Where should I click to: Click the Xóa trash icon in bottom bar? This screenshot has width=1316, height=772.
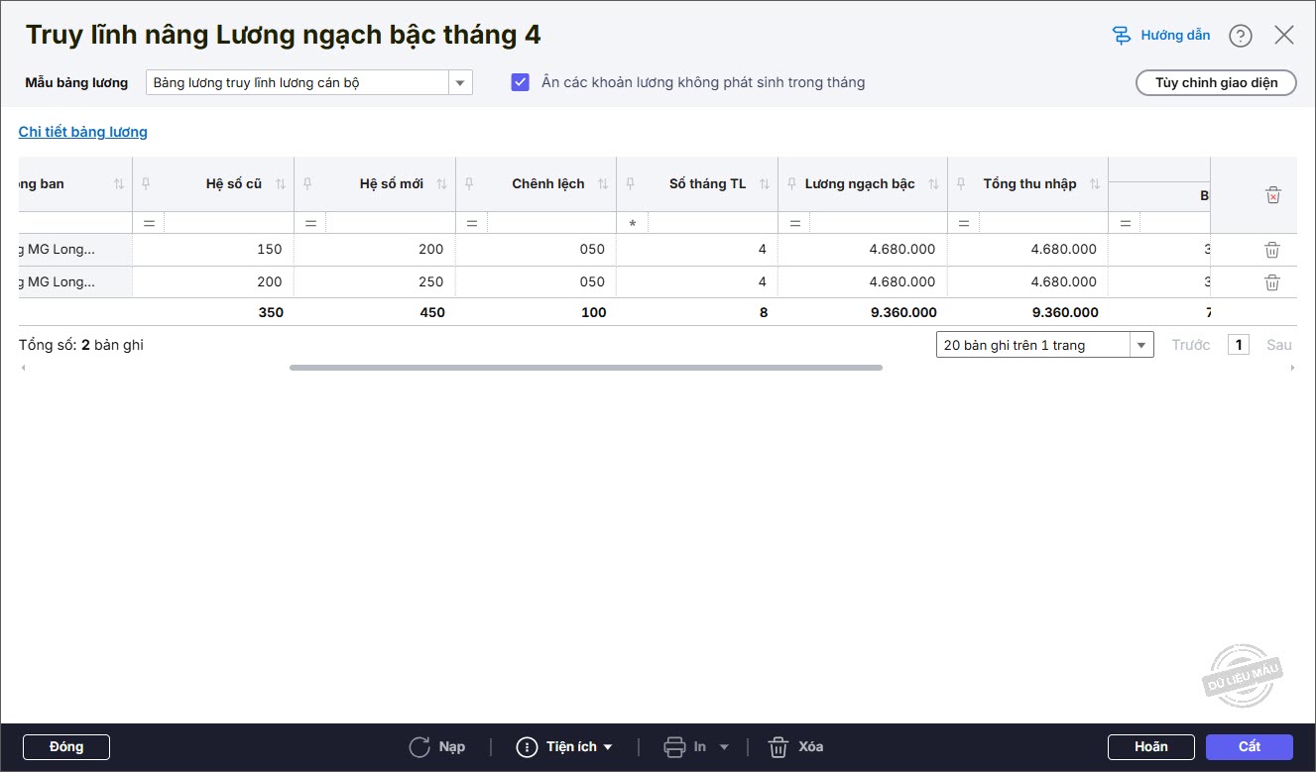click(778, 747)
